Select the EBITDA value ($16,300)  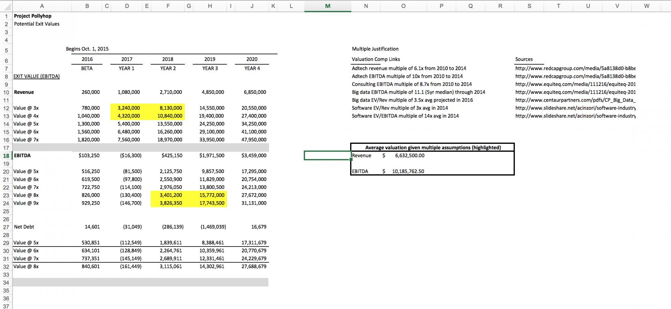[131, 156]
